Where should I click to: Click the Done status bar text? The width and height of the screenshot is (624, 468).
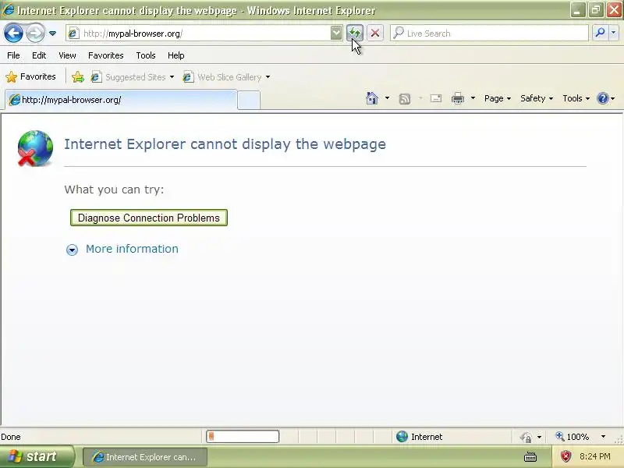11,437
